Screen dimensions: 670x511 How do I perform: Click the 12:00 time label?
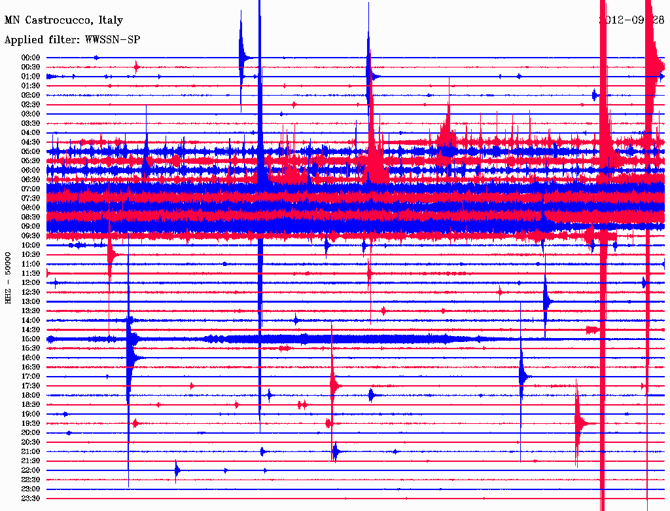coord(31,282)
